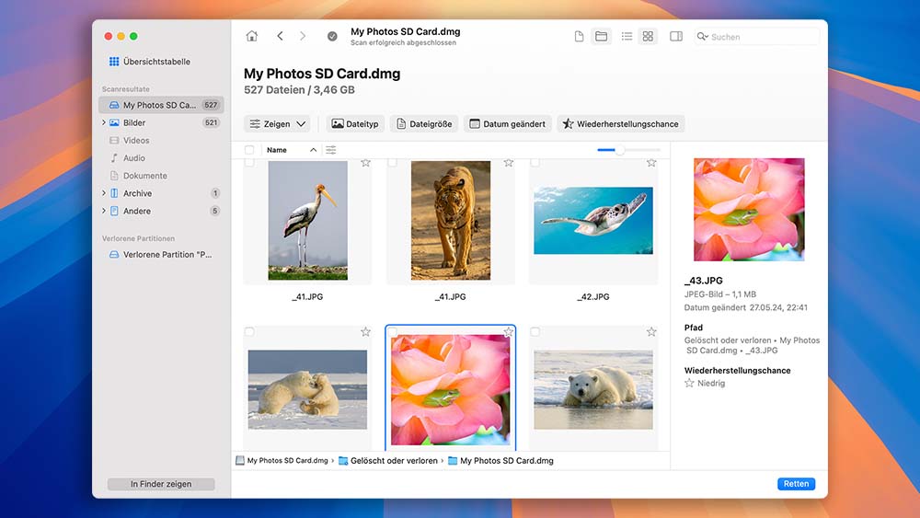Switch to list view icon
920x518 pixels.
(627, 37)
